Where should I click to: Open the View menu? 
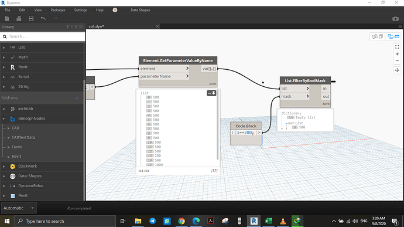pyautogui.click(x=38, y=10)
